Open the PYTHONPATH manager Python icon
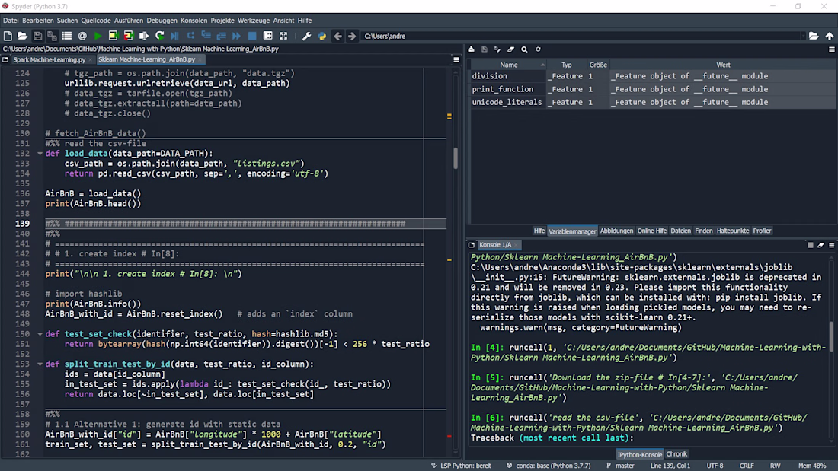This screenshot has width=838, height=471. point(321,36)
